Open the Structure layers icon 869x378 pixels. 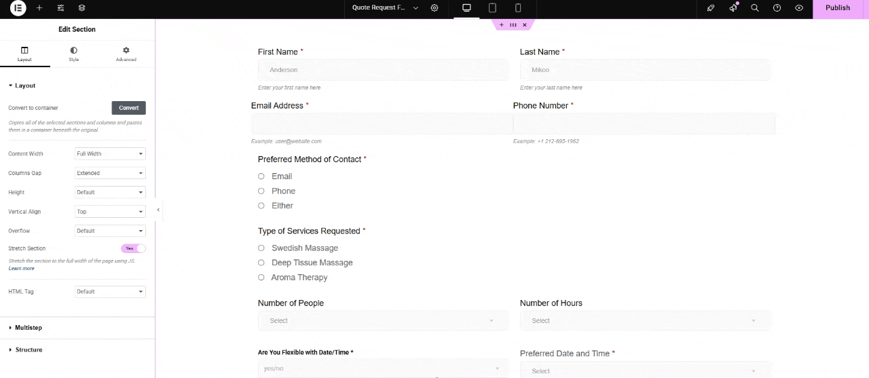click(x=82, y=8)
